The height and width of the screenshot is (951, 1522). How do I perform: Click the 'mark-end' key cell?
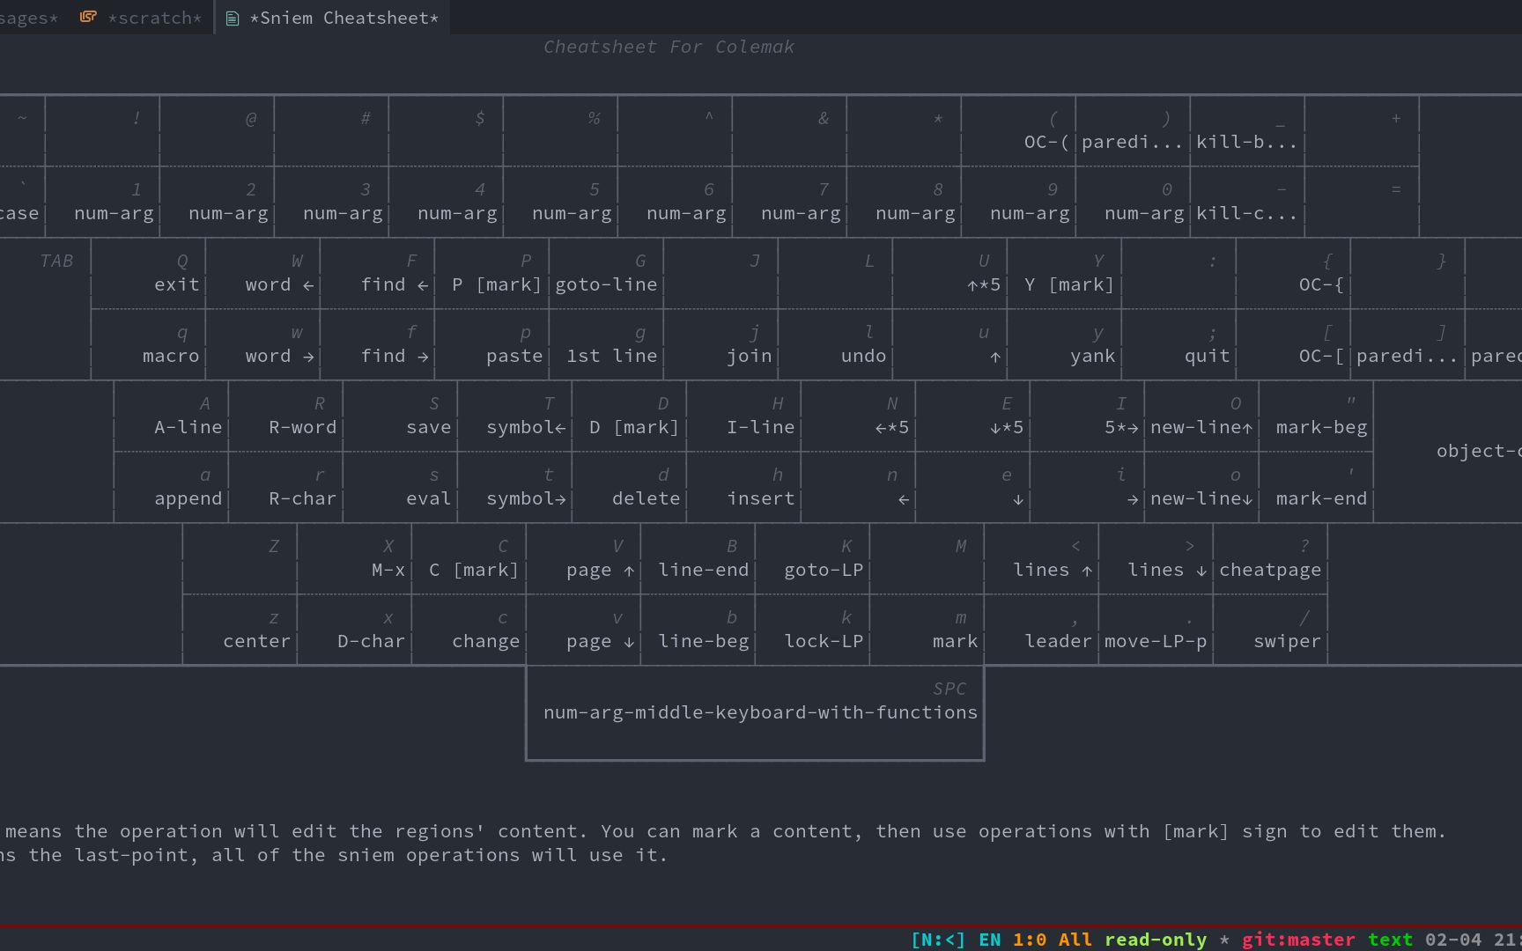click(1317, 487)
